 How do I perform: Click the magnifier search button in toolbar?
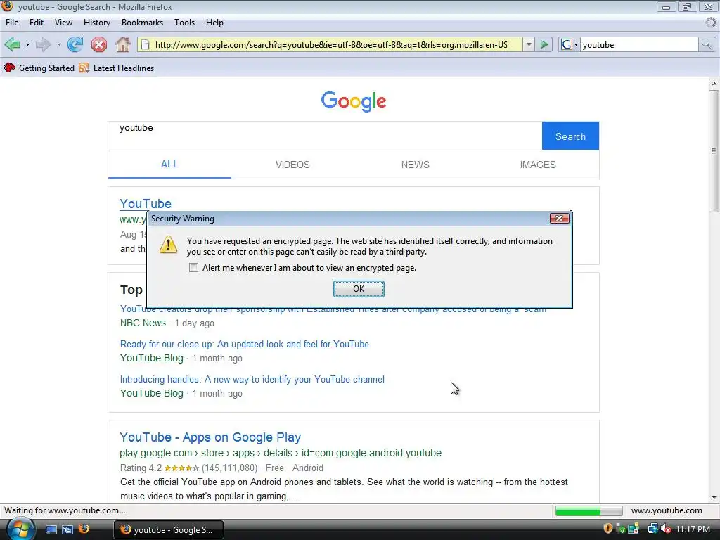[706, 44]
